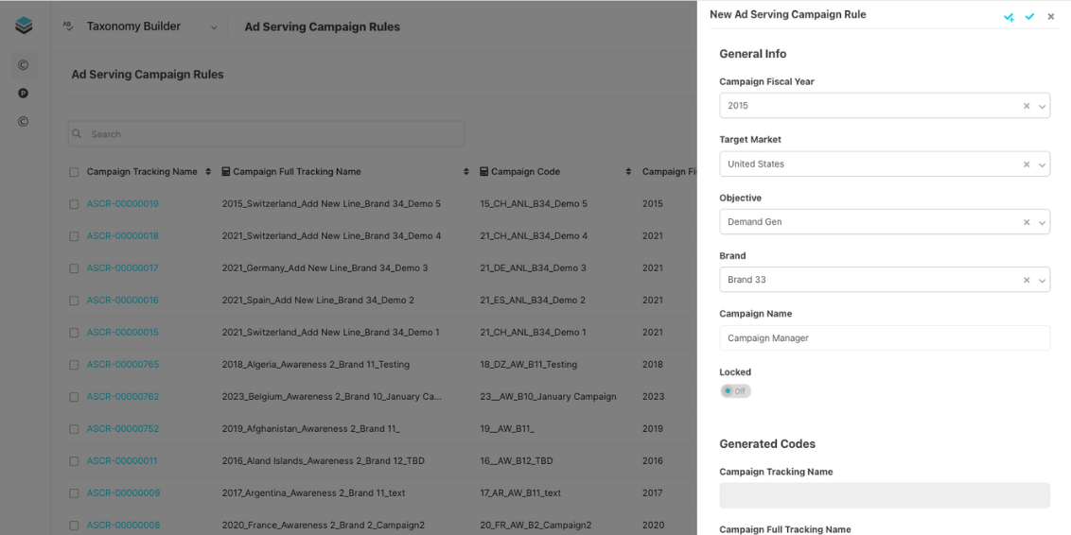This screenshot has width=1071, height=535.
Task: Open the Taxonomy Builder app switcher
Action: click(214, 27)
